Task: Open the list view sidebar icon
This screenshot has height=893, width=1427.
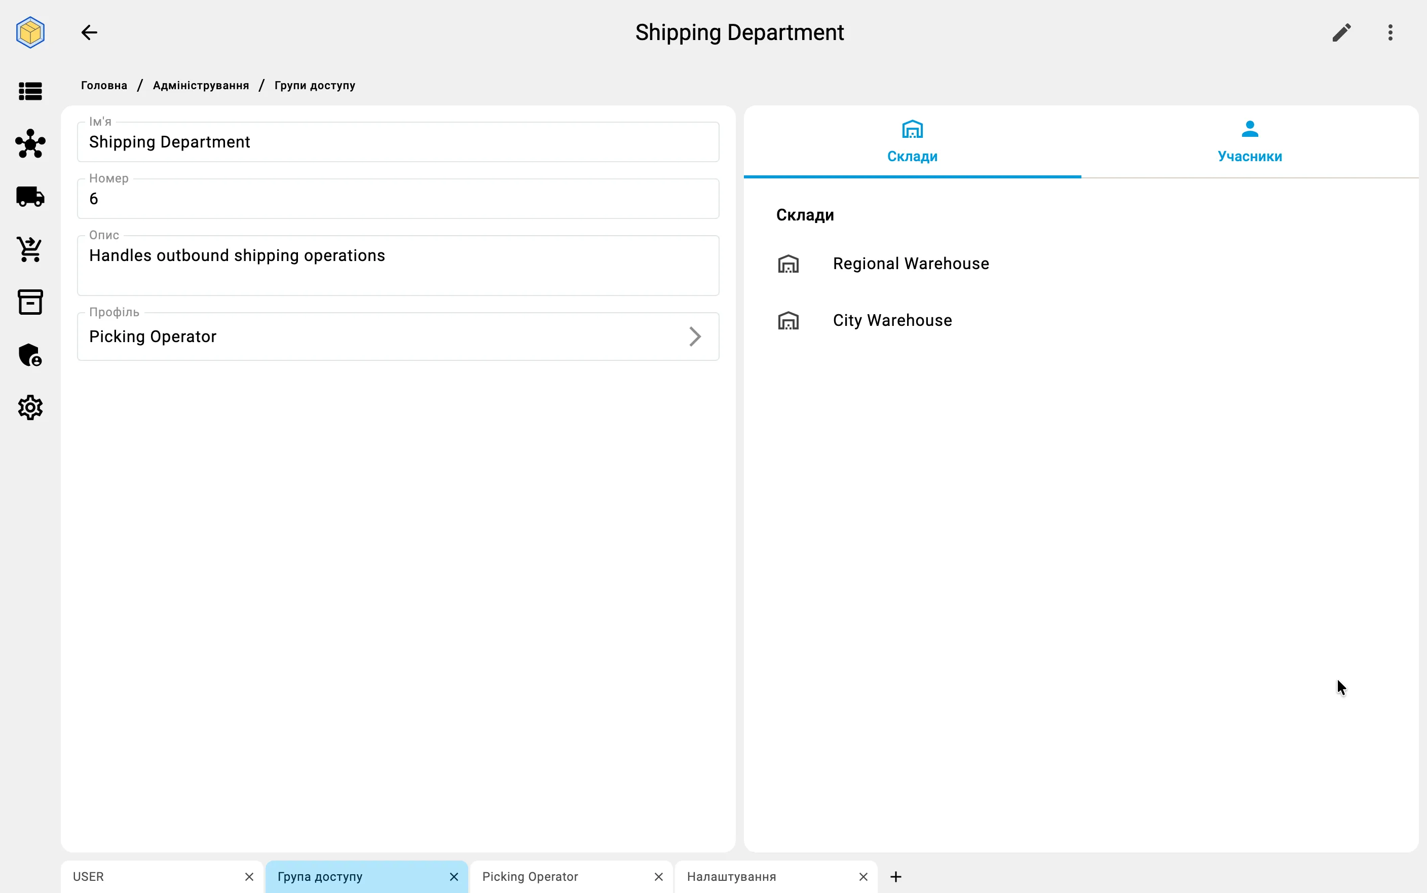Action: (30, 92)
